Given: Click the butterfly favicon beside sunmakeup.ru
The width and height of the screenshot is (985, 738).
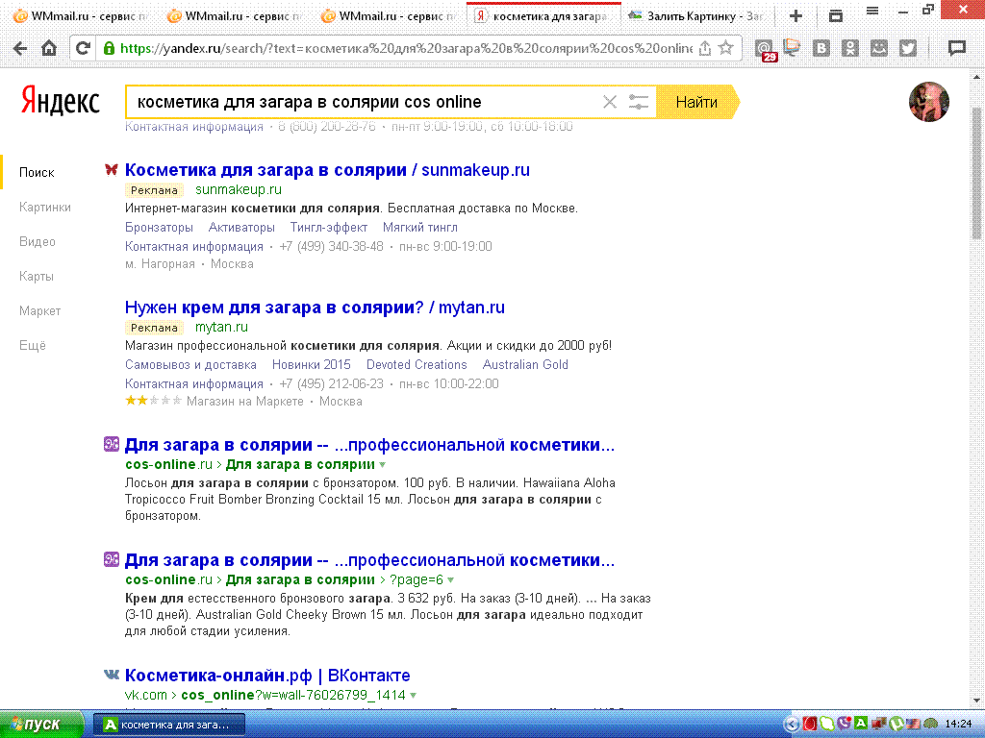Looking at the screenshot, I should 112,169.
